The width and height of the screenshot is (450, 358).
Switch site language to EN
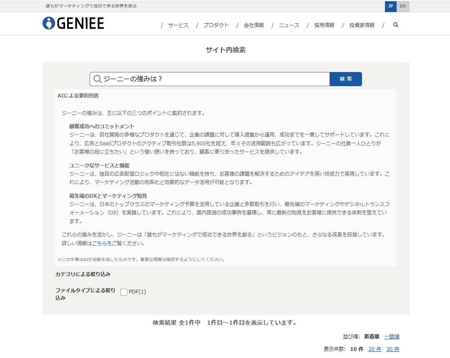pos(402,6)
